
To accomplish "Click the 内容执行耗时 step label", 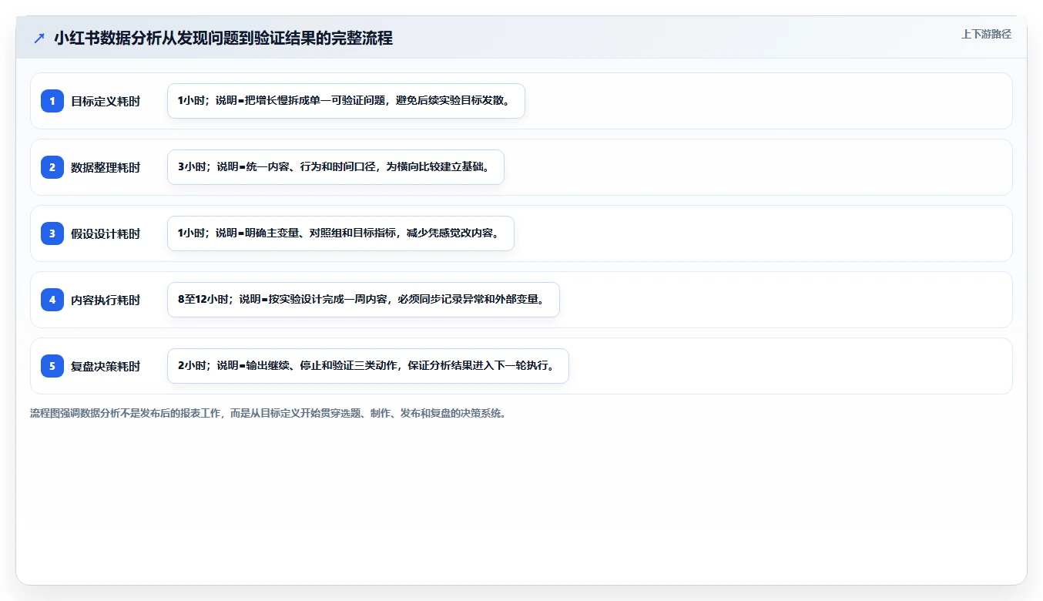I will 106,300.
